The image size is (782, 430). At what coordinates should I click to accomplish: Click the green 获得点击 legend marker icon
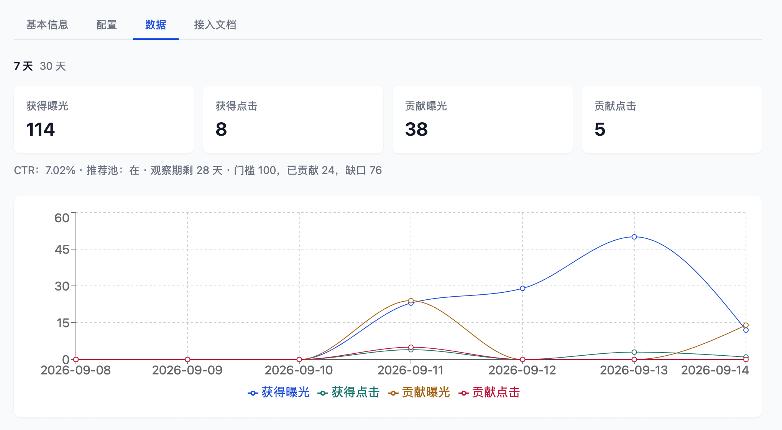click(323, 393)
